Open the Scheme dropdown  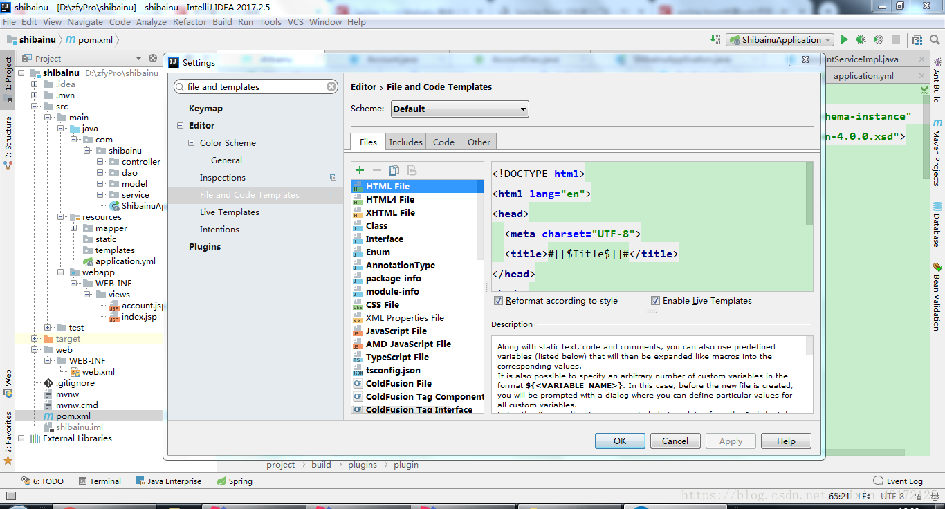(x=460, y=109)
